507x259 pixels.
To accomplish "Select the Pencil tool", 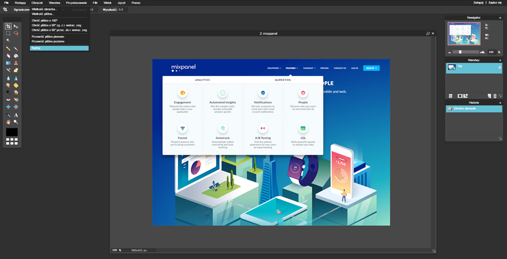I will 8,49.
